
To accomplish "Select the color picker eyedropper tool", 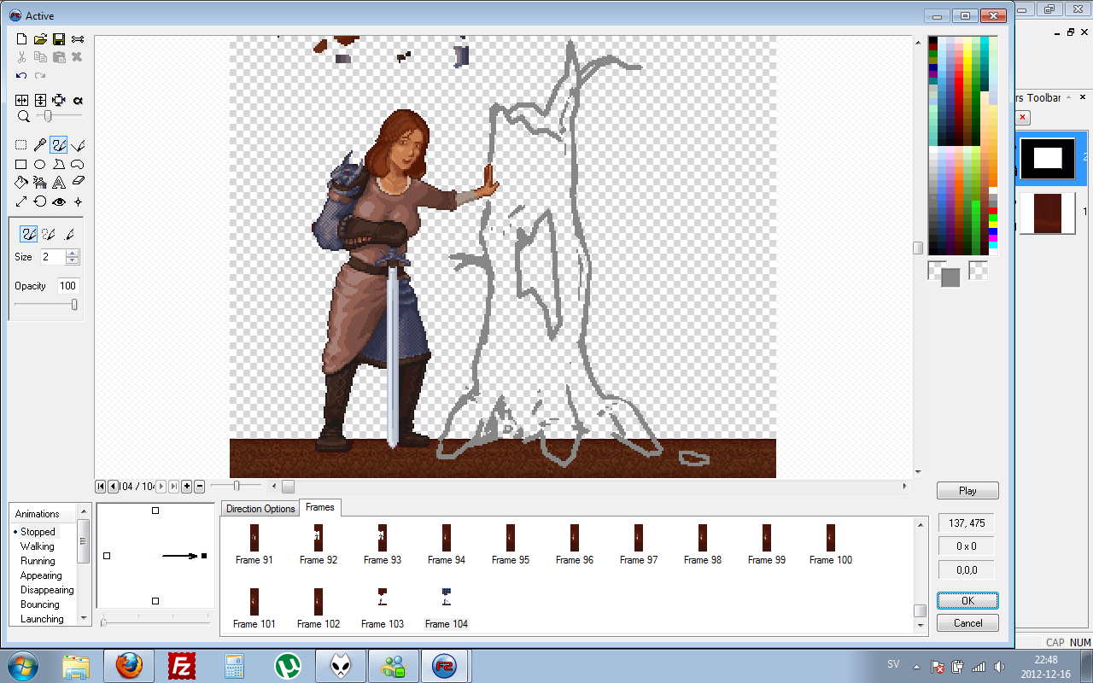I will pos(40,145).
